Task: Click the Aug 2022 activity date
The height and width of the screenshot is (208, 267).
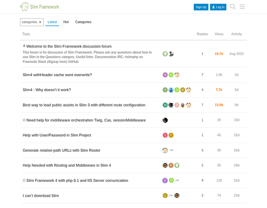Action: (x=237, y=54)
